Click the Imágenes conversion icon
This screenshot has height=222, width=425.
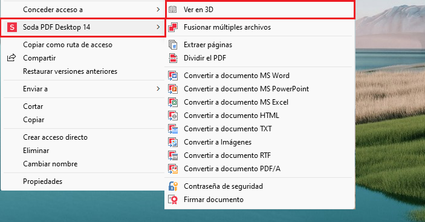coord(173,142)
